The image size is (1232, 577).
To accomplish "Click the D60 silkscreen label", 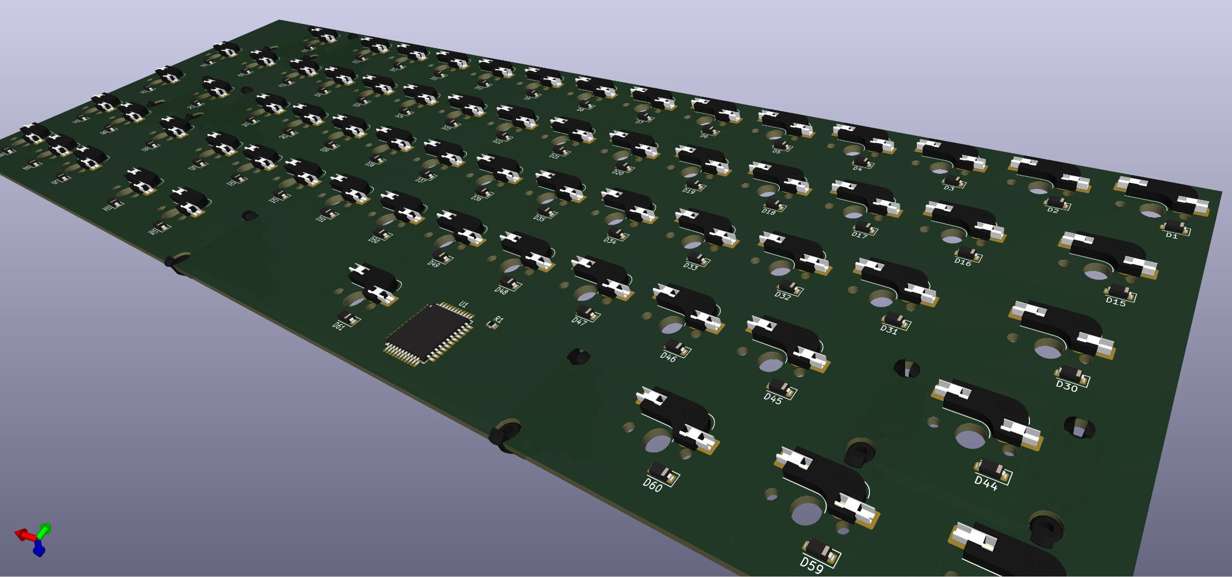I will (x=653, y=485).
